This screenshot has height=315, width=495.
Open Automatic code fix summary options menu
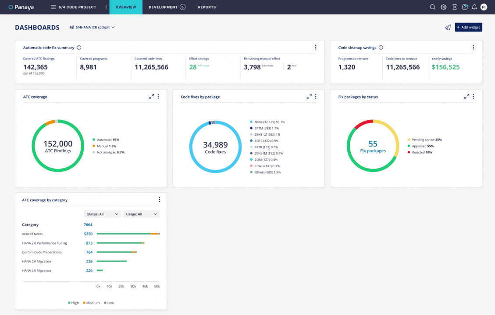click(315, 47)
